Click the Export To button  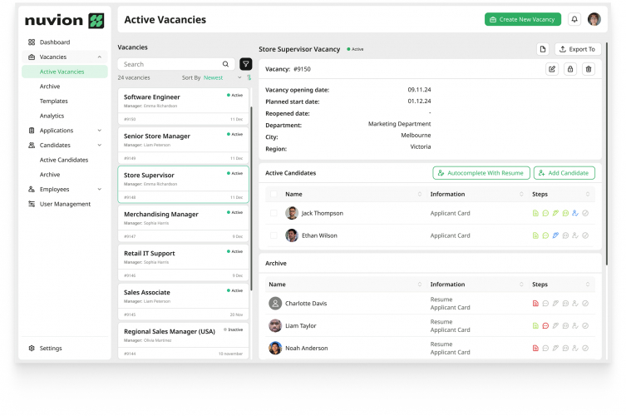(x=578, y=49)
